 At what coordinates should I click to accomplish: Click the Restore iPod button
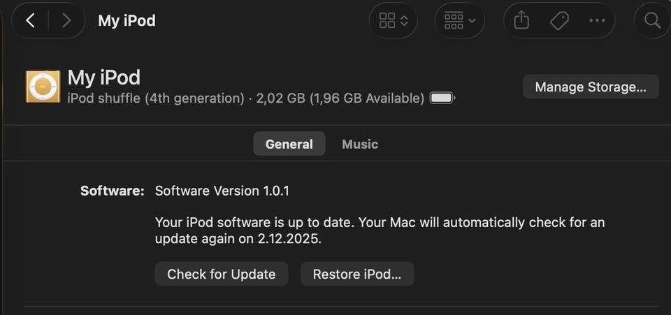[357, 274]
